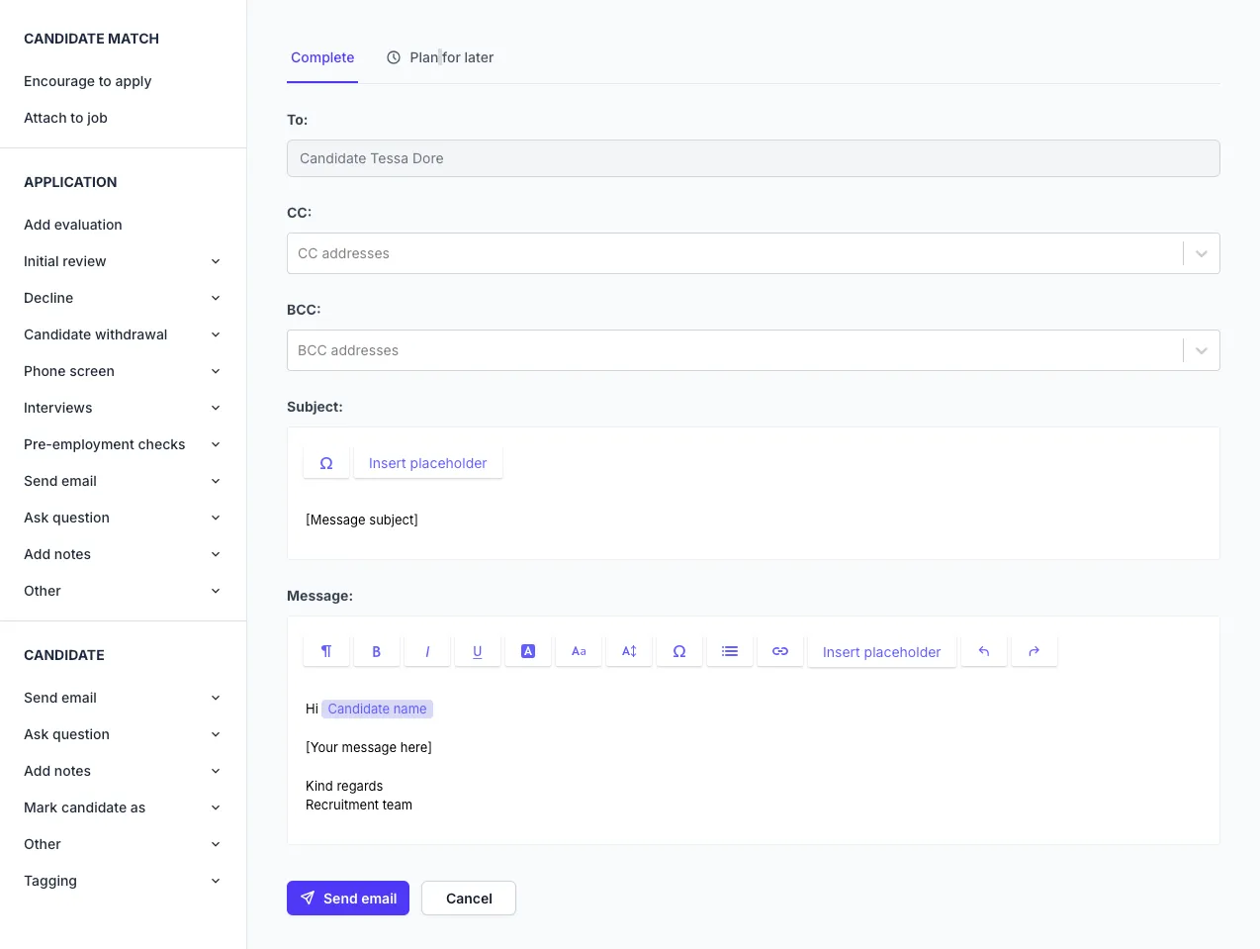Expand the BCC addresses dropdown arrow

(x=1201, y=350)
